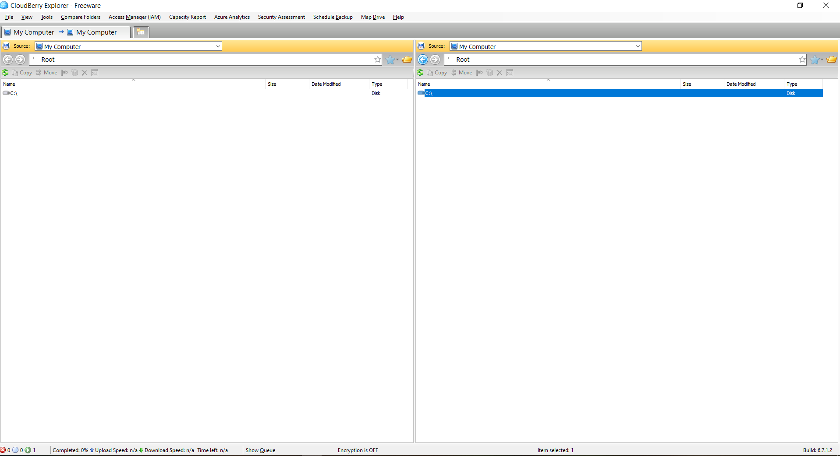Go back in the right pane
The width and height of the screenshot is (840, 456).
(423, 60)
